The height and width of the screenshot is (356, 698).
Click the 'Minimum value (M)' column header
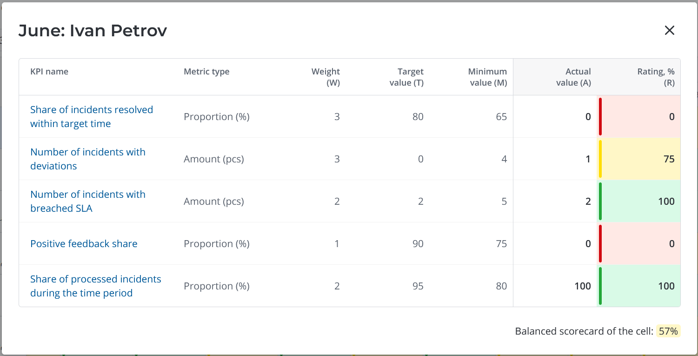[x=487, y=77]
